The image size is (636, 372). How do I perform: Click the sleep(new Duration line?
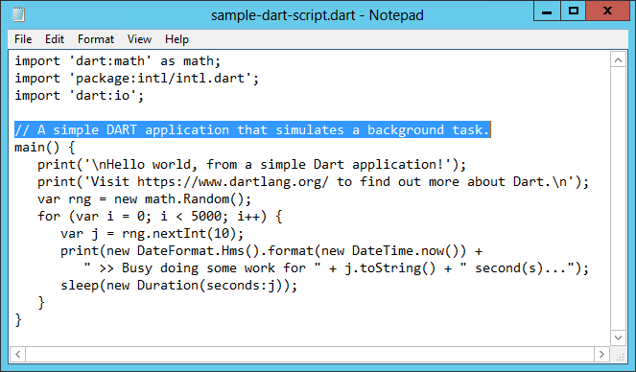coord(178,286)
